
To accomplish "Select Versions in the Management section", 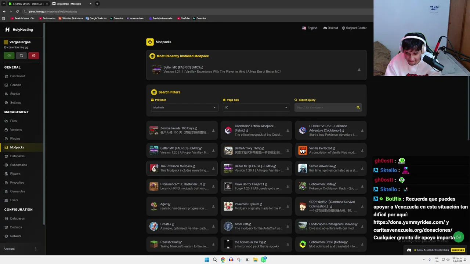I will [16, 130].
